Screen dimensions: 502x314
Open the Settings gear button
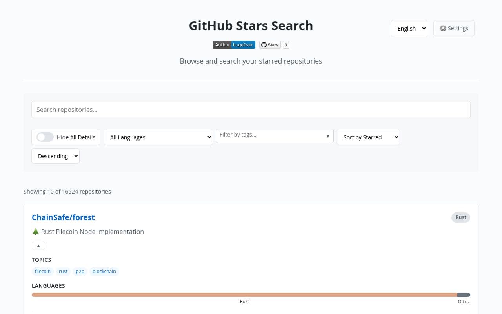click(454, 28)
